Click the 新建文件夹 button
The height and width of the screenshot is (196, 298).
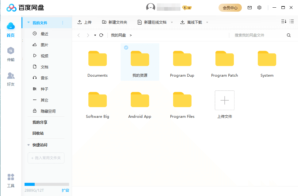click(114, 22)
